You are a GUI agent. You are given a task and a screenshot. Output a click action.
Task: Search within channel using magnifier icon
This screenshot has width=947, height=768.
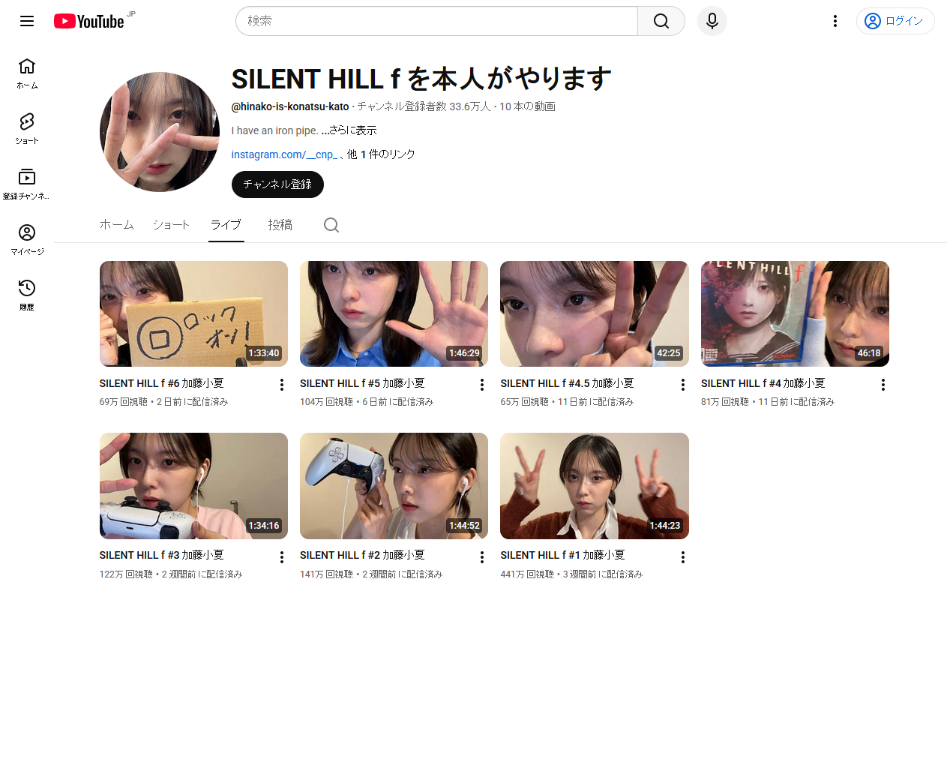coord(331,225)
